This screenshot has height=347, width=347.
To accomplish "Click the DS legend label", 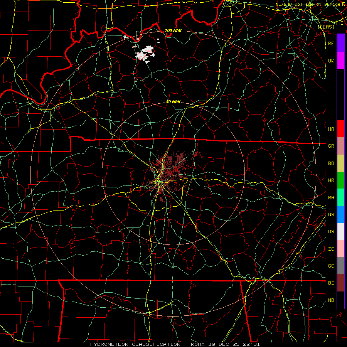I will coord(331,231).
